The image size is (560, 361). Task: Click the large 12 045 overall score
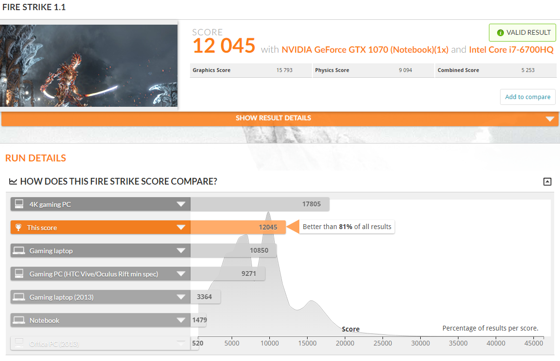pyautogui.click(x=224, y=46)
